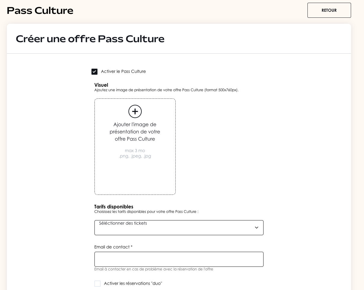
Task: Click the "Créer une offre Pass Culture" title
Action: [x=90, y=39]
